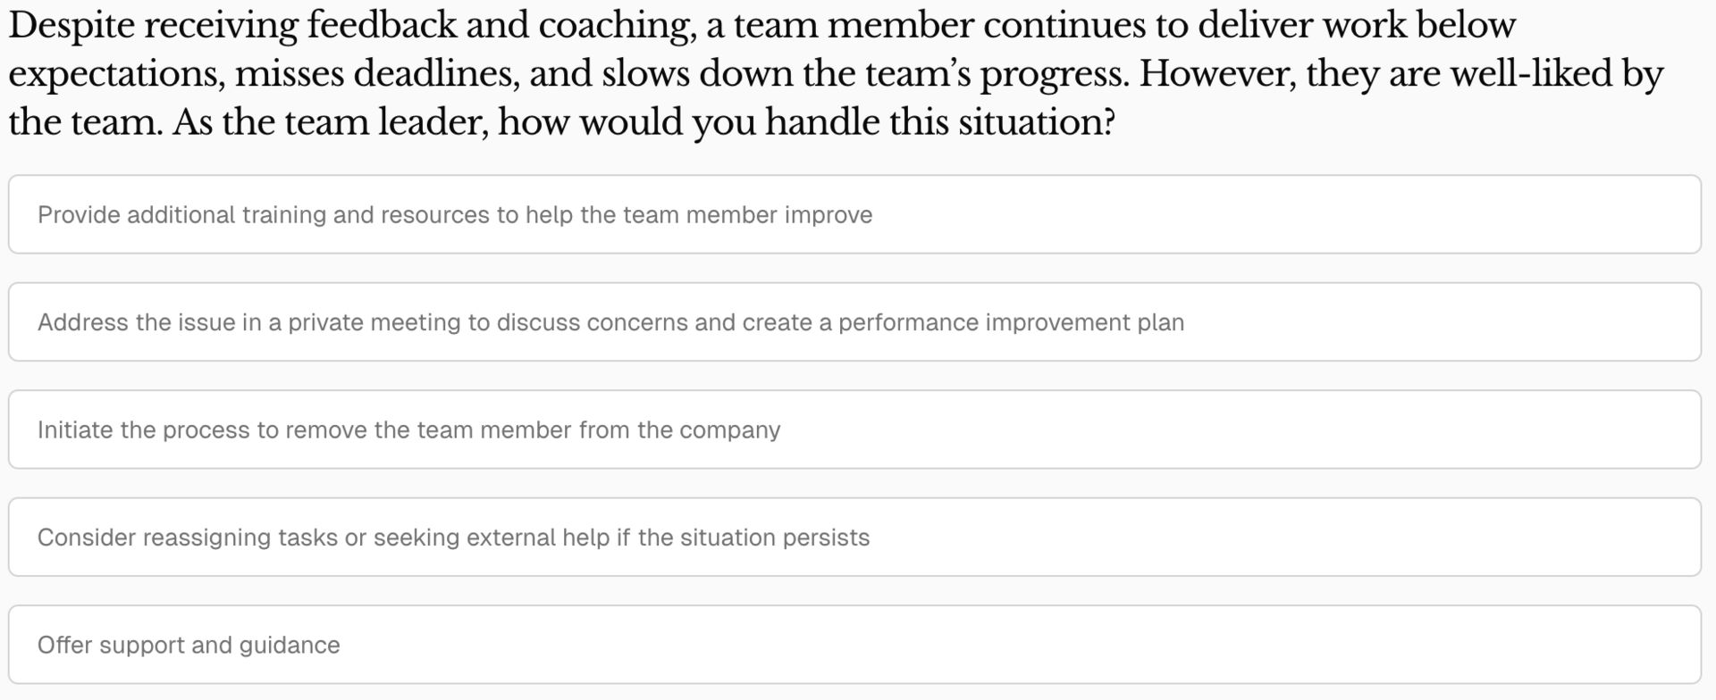
Task: Pick 'Initiate the process to remove the team member'
Action: (x=408, y=430)
